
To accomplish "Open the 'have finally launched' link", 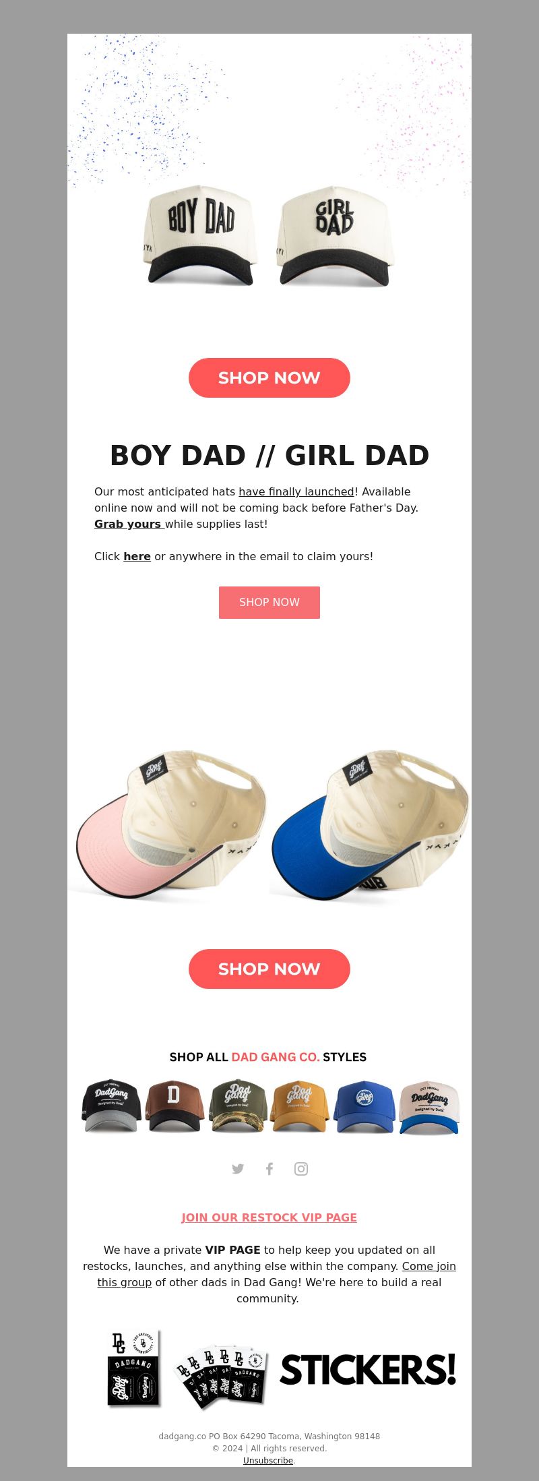I will 296,491.
